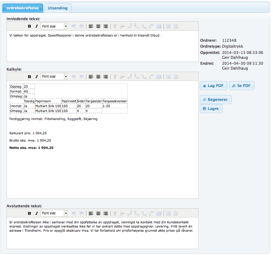This screenshot has height=255, width=273.
Task: Click align left icon in Innledende tekst toolbar
Action: coord(91,26)
